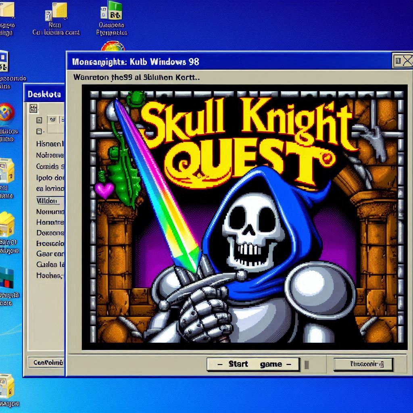The image size is (413, 413).
Task: Open the blue monitor desktop icon labelled "seoromdo"
Action: click(x=4, y=61)
